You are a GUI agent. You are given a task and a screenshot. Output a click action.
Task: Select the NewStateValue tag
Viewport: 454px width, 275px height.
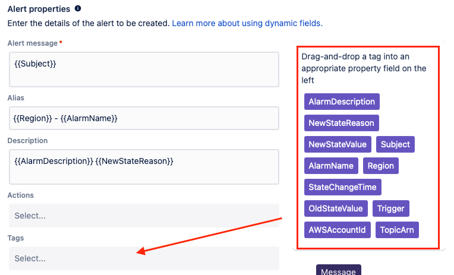(x=338, y=144)
